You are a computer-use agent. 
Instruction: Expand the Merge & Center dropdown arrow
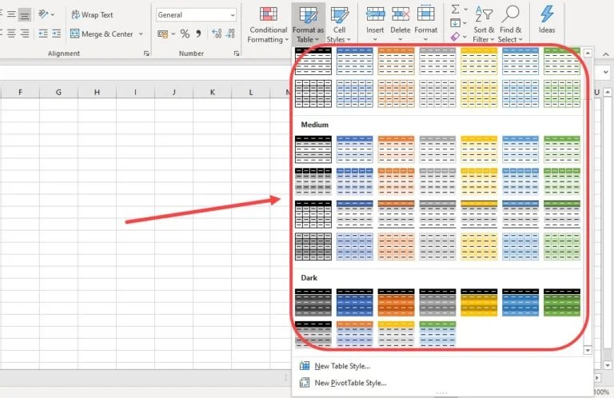(x=141, y=34)
